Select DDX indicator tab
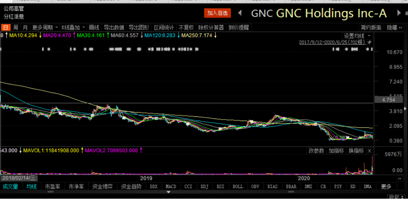 [x=153, y=187]
